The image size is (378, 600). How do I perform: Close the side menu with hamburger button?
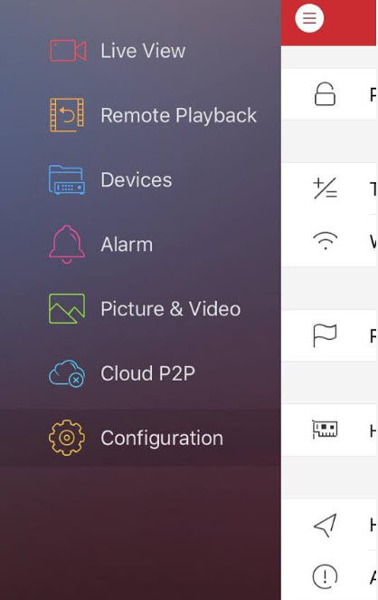pos(309,18)
